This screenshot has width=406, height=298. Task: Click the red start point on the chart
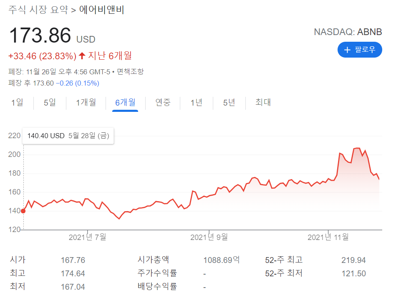(x=23, y=211)
